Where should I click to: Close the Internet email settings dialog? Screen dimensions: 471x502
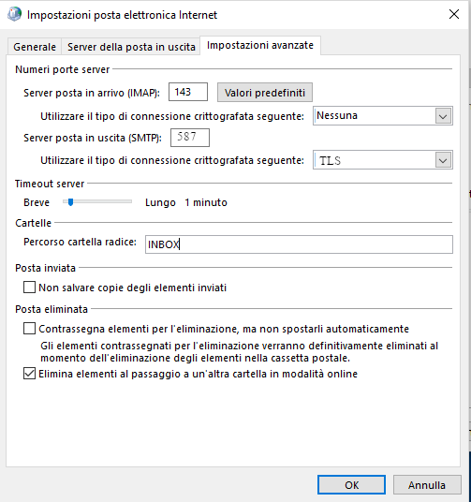coord(454,14)
